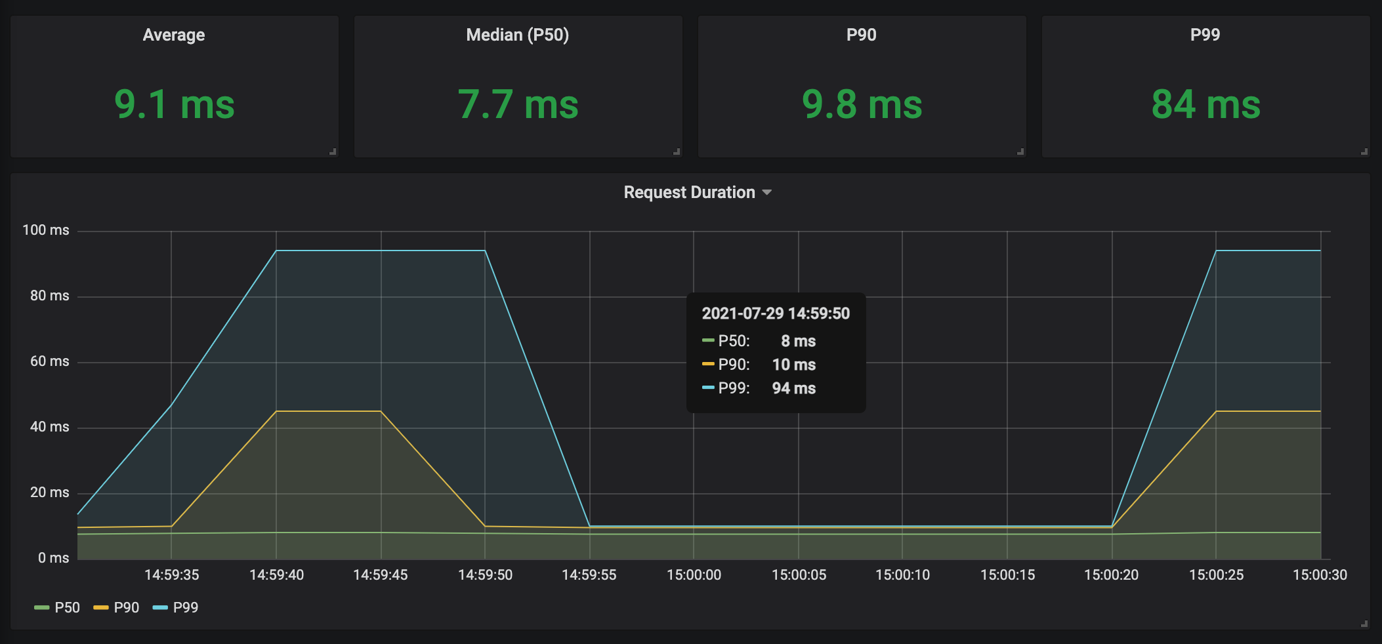Screen dimensions: 1382x644
Task: Open the Request Duration panel dropdown arrow
Action: [766, 193]
